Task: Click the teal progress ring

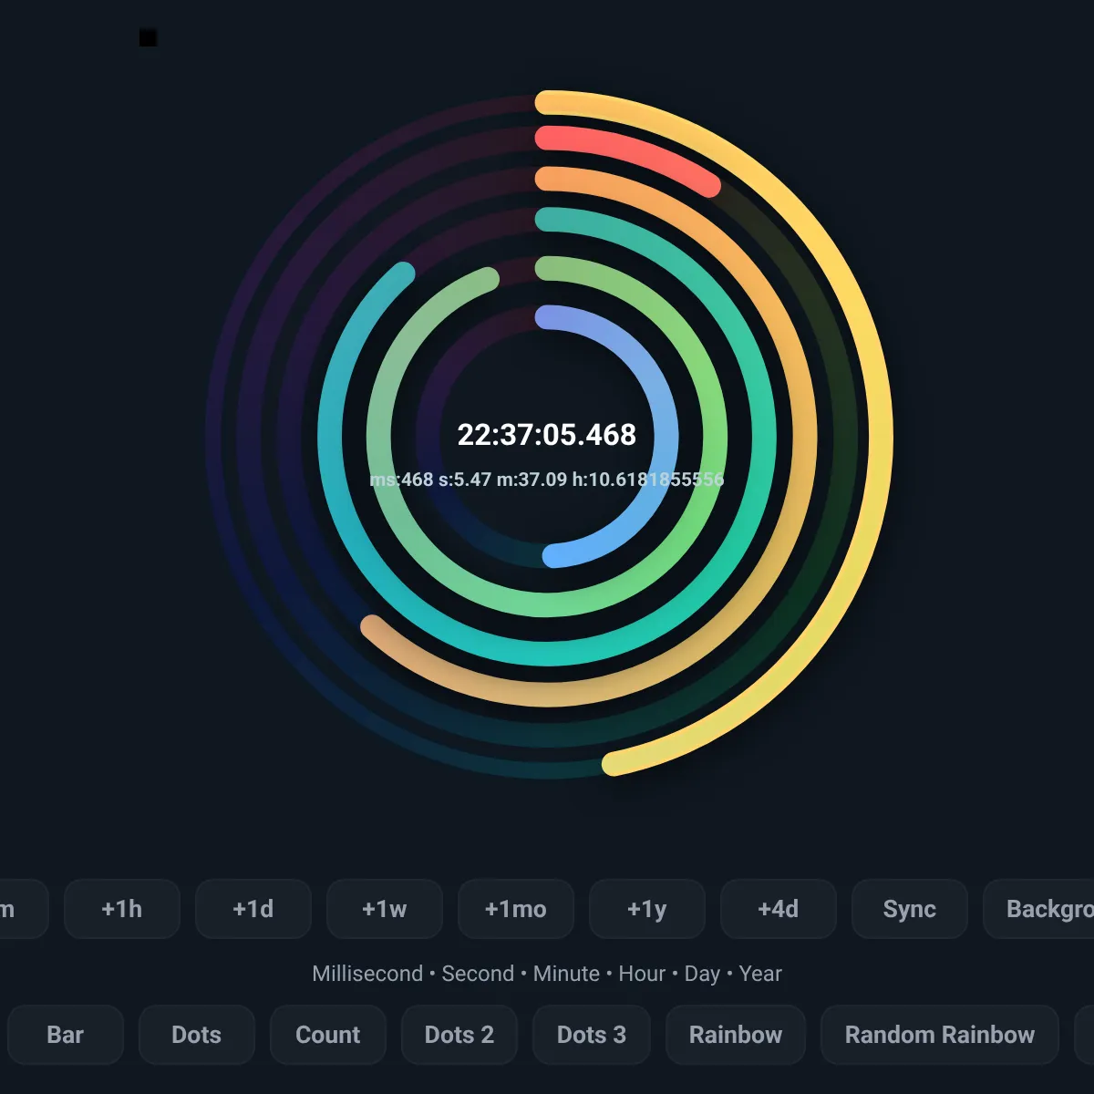Action: click(x=764, y=435)
